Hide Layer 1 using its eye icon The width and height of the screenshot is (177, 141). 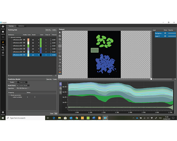(165, 36)
